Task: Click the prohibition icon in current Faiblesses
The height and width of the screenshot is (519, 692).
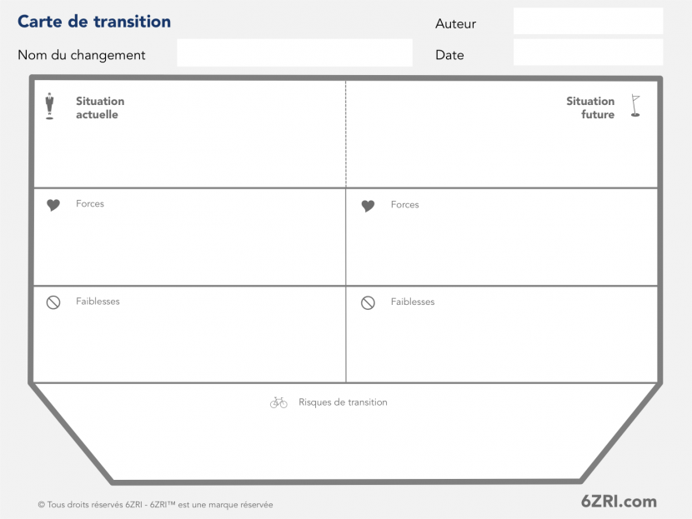Action: [53, 302]
